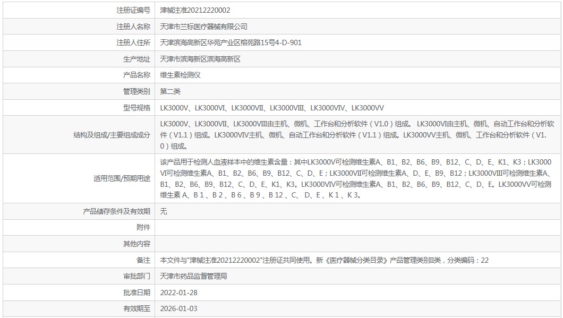Select the 备注 label
563x318 pixels.
[x=143, y=260]
